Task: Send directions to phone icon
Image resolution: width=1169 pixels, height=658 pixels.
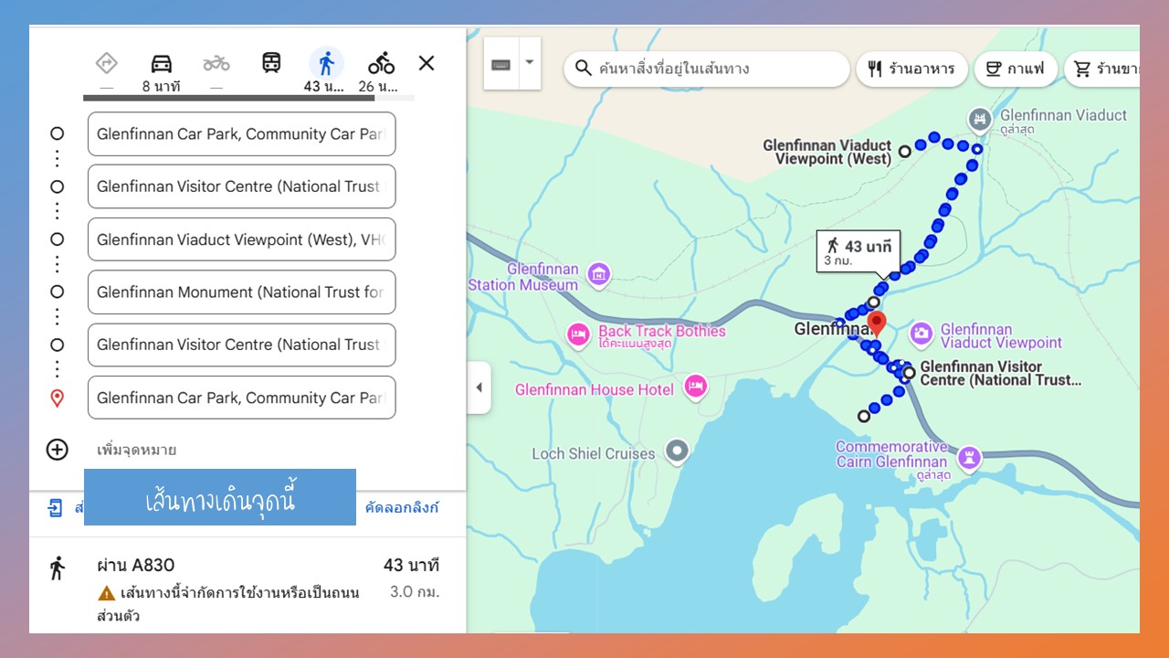Action: pos(56,507)
